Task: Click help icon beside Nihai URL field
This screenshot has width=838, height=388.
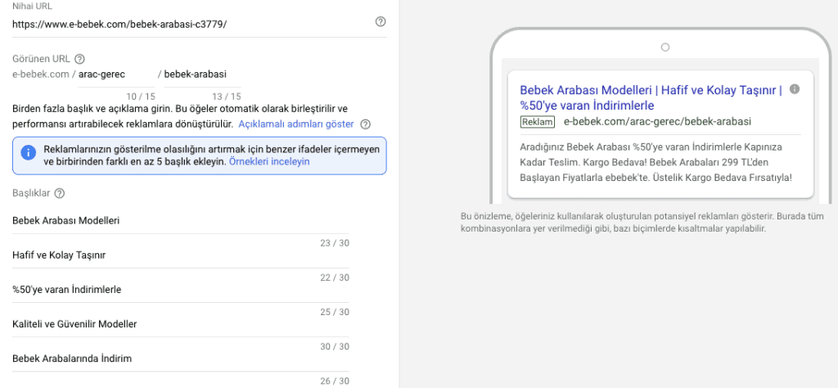Action: [x=380, y=22]
